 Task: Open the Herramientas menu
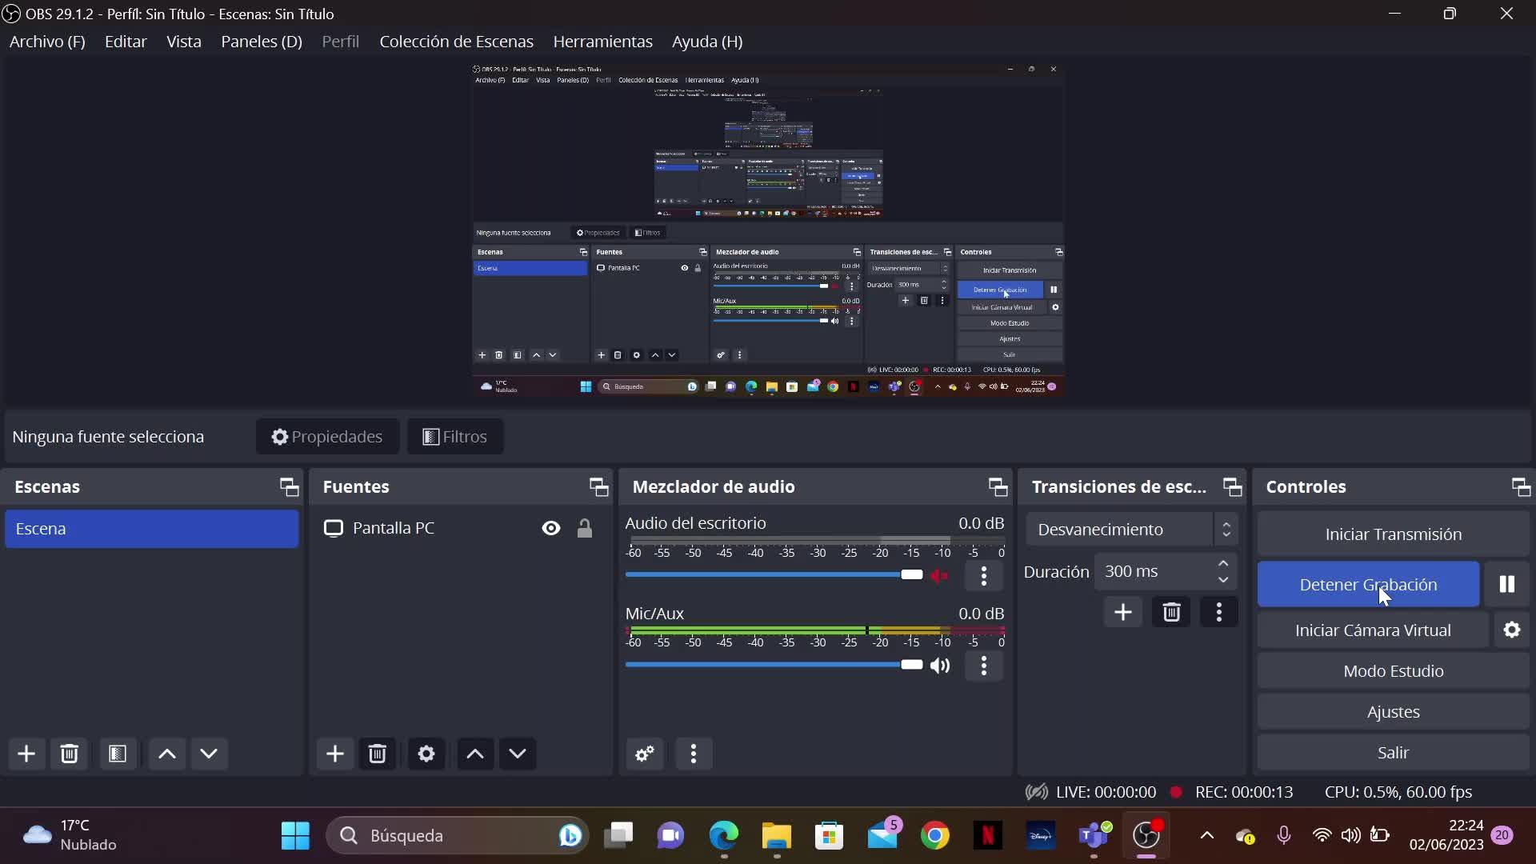coord(602,42)
